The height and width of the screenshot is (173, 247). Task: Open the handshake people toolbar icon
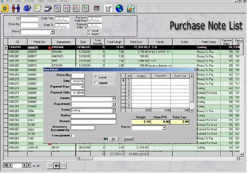tap(16, 8)
